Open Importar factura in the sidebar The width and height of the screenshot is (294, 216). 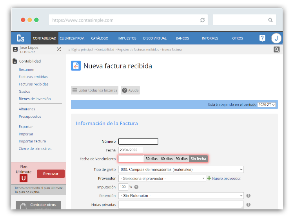coord(32,141)
